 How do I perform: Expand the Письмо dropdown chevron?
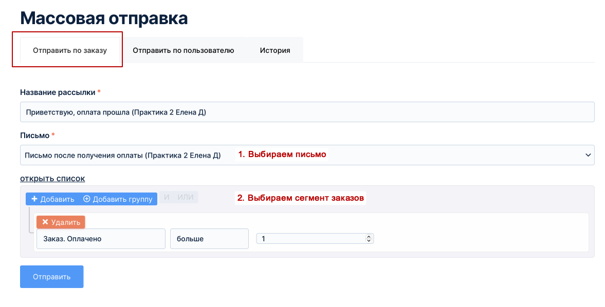pos(588,155)
